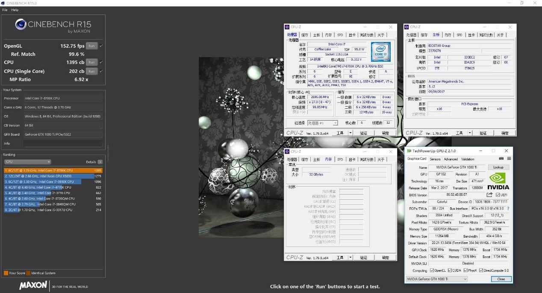The height and width of the screenshot is (293, 542).
Task: Click the CINEBENCH R15 logo
Action: point(53,24)
